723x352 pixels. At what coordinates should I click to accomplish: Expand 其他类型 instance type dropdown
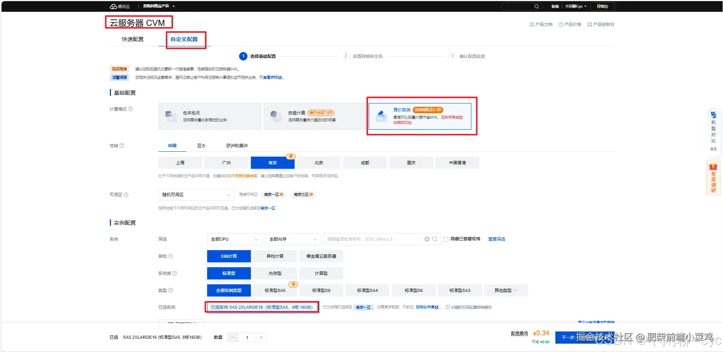[x=506, y=290]
